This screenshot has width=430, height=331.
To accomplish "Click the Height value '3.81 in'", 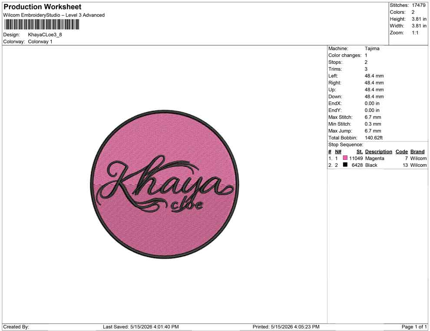I will [419, 19].
